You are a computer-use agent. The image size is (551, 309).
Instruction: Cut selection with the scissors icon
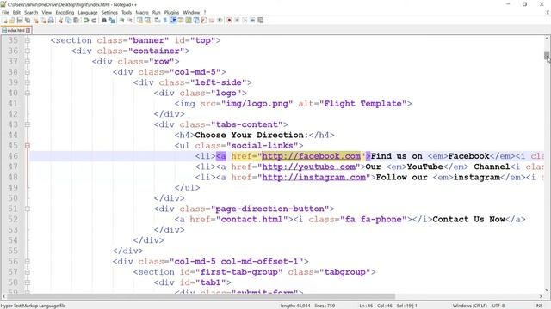60,21
